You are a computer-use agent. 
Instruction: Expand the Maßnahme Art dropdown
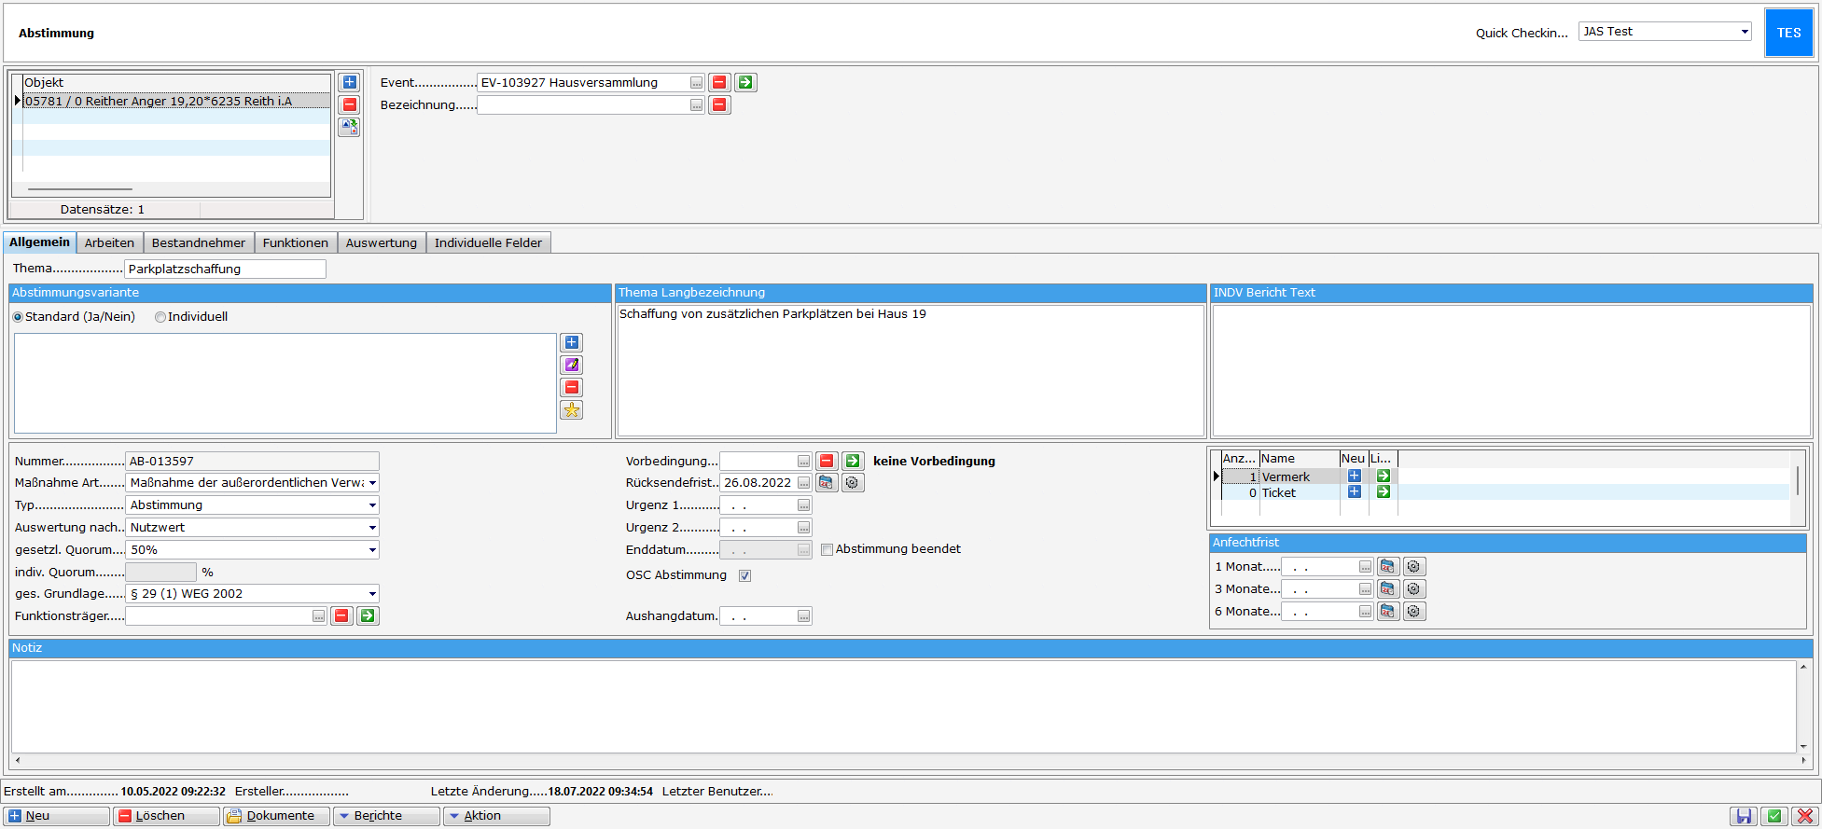[x=372, y=483]
